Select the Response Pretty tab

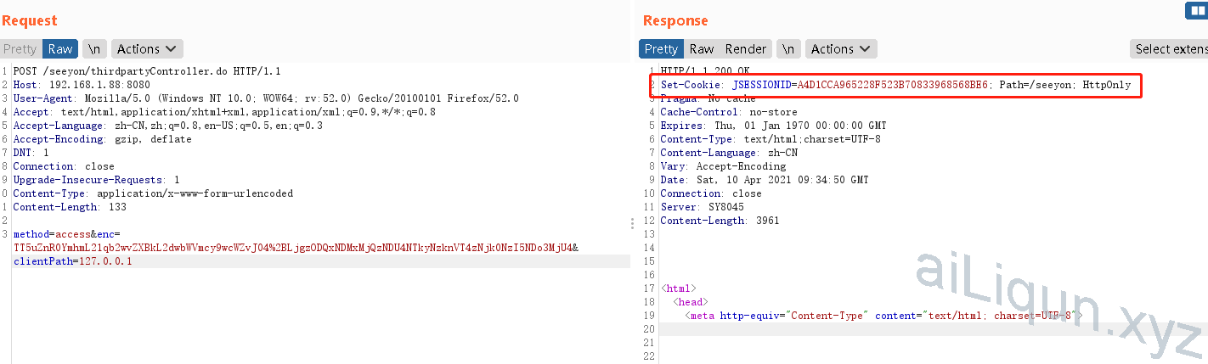(x=661, y=49)
